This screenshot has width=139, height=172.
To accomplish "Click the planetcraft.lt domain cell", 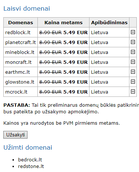I will (x=21, y=42).
